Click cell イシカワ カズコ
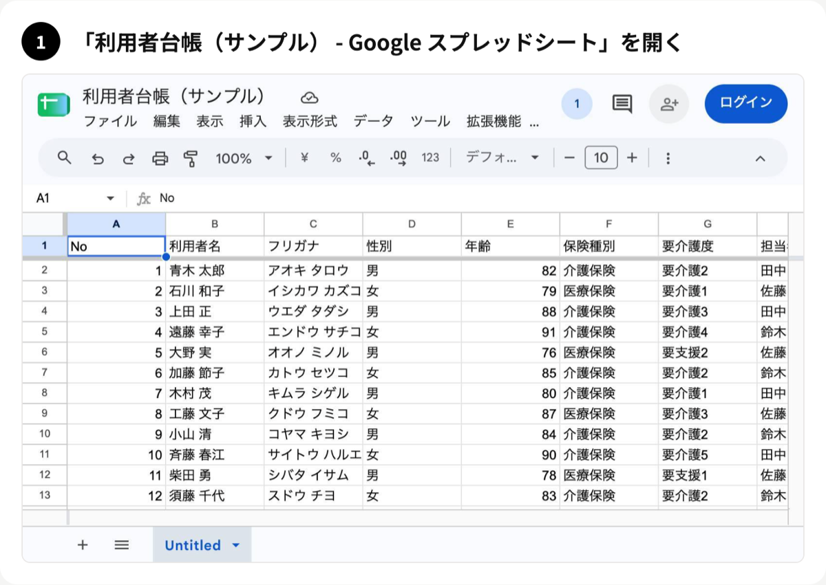Image resolution: width=826 pixels, height=585 pixels. coord(313,291)
